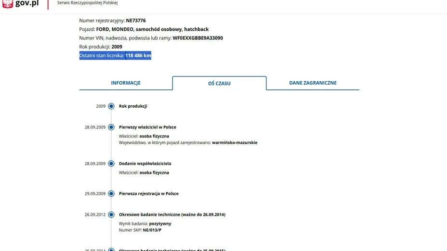Click the voivodeship value warmińsko-mazurskie
Image resolution: width=447 pixels, height=251 pixels.
click(235, 143)
